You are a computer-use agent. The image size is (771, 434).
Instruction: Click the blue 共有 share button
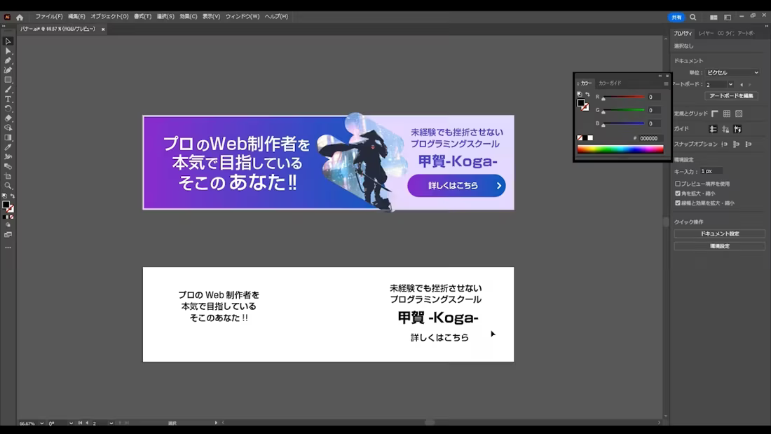pyautogui.click(x=676, y=18)
